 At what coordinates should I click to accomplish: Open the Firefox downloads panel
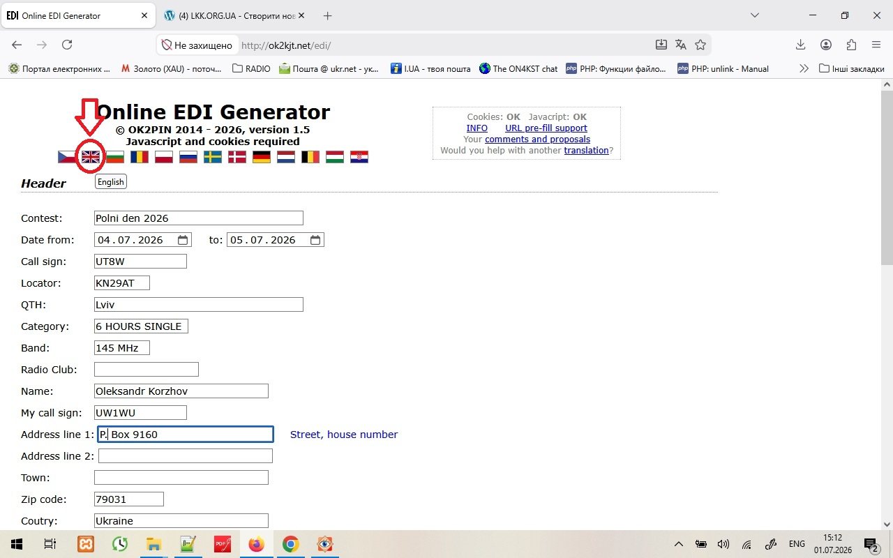coord(801,45)
